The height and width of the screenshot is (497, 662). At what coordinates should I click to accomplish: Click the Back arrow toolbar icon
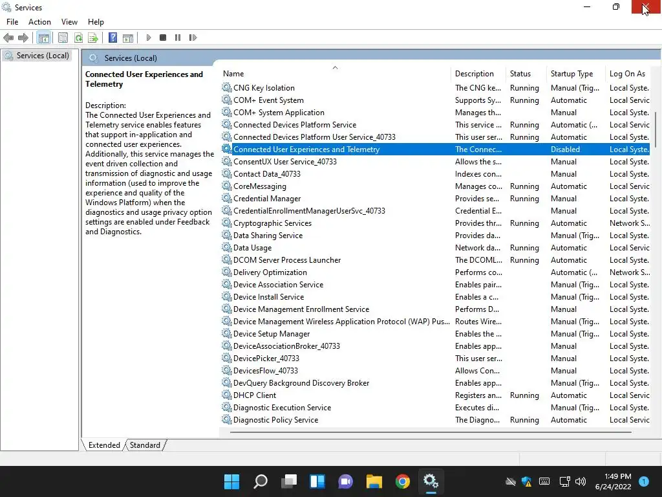[x=8, y=38]
